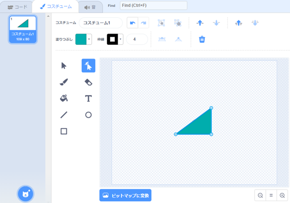Zoom out of the canvas

[x=260, y=195]
